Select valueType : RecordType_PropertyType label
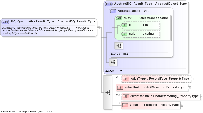Viewport: 203px width, 113px height. (160, 78)
